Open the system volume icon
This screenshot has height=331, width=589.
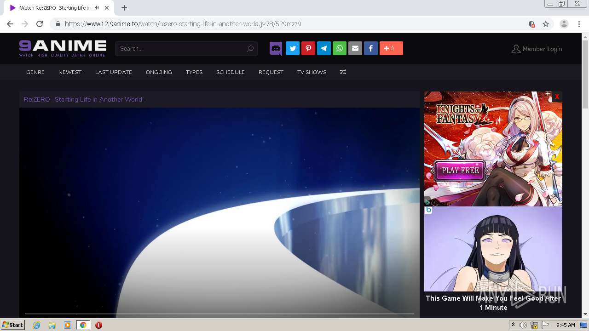click(523, 325)
